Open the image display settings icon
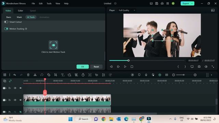219x123 pixels. point(213,10)
